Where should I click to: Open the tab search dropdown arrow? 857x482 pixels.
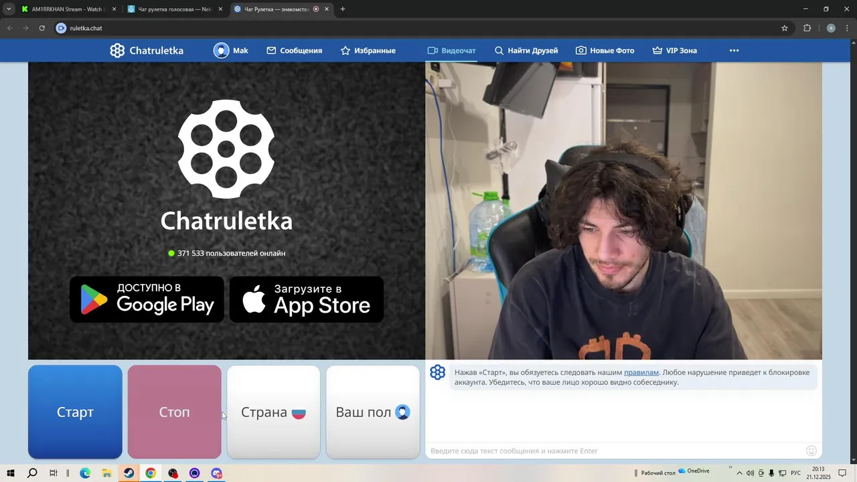(9, 9)
